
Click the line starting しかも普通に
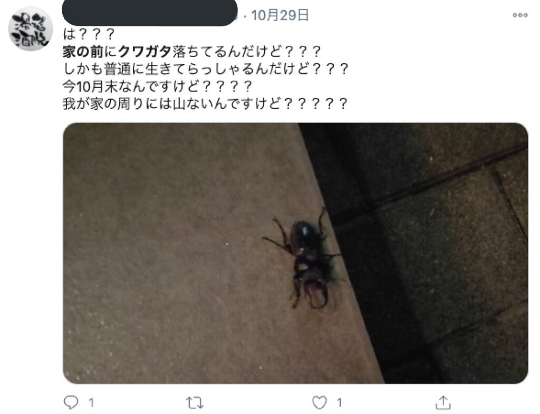click(x=206, y=69)
